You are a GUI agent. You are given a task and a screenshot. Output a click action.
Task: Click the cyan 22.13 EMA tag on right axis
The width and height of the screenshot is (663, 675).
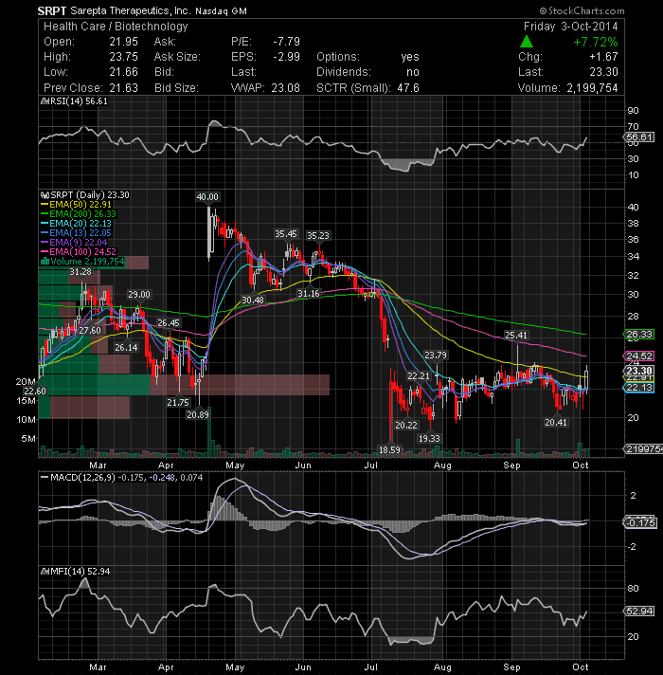coord(639,388)
